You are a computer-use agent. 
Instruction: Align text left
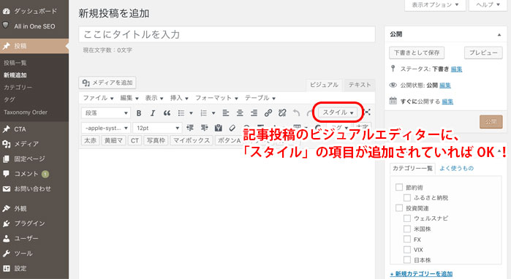click(x=225, y=113)
